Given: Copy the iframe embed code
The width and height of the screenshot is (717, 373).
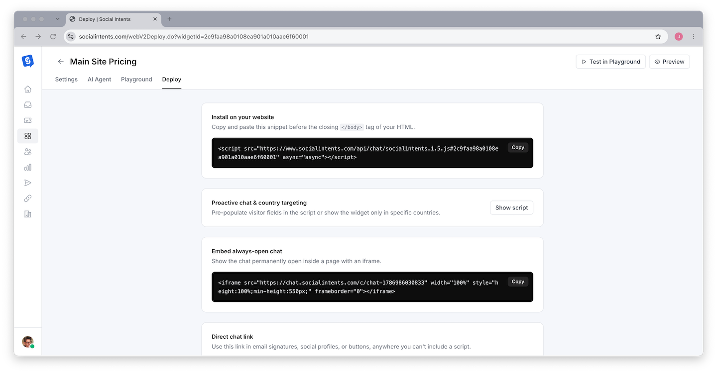Looking at the screenshot, I should click(x=518, y=281).
